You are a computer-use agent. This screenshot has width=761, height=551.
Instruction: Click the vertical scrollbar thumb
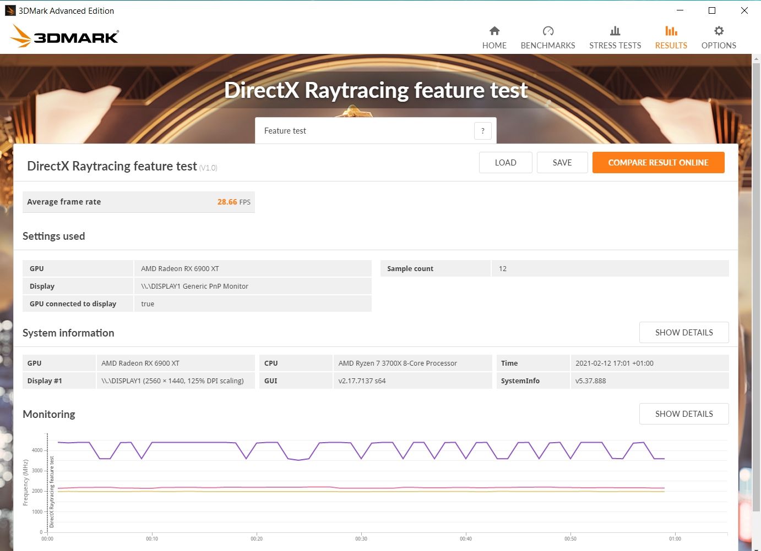tap(756, 286)
